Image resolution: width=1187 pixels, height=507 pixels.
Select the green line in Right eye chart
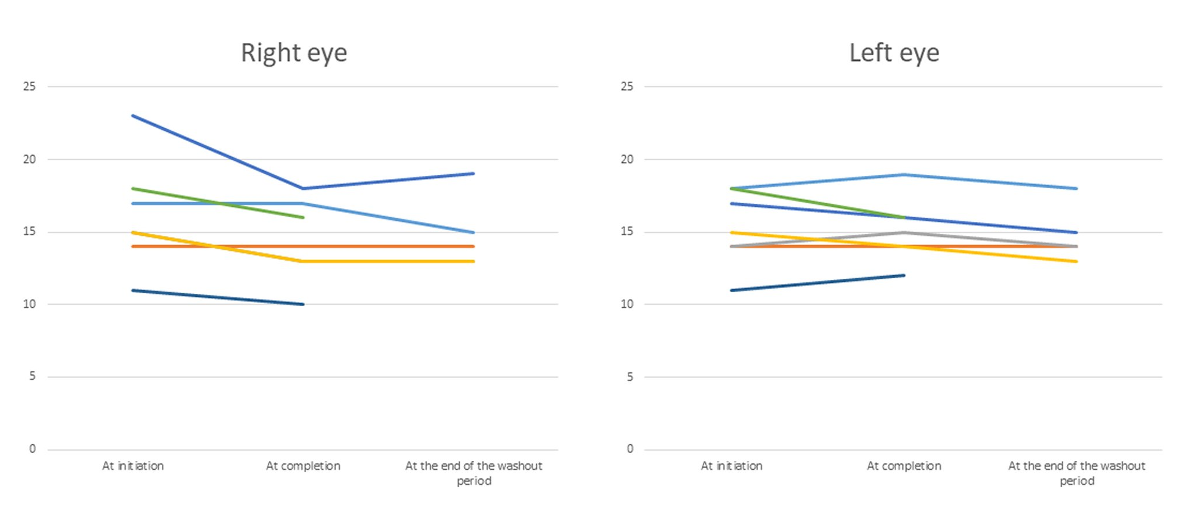pyautogui.click(x=261, y=210)
